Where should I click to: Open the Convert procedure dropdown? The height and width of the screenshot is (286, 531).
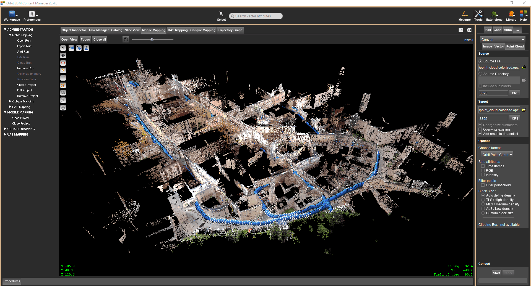click(503, 39)
